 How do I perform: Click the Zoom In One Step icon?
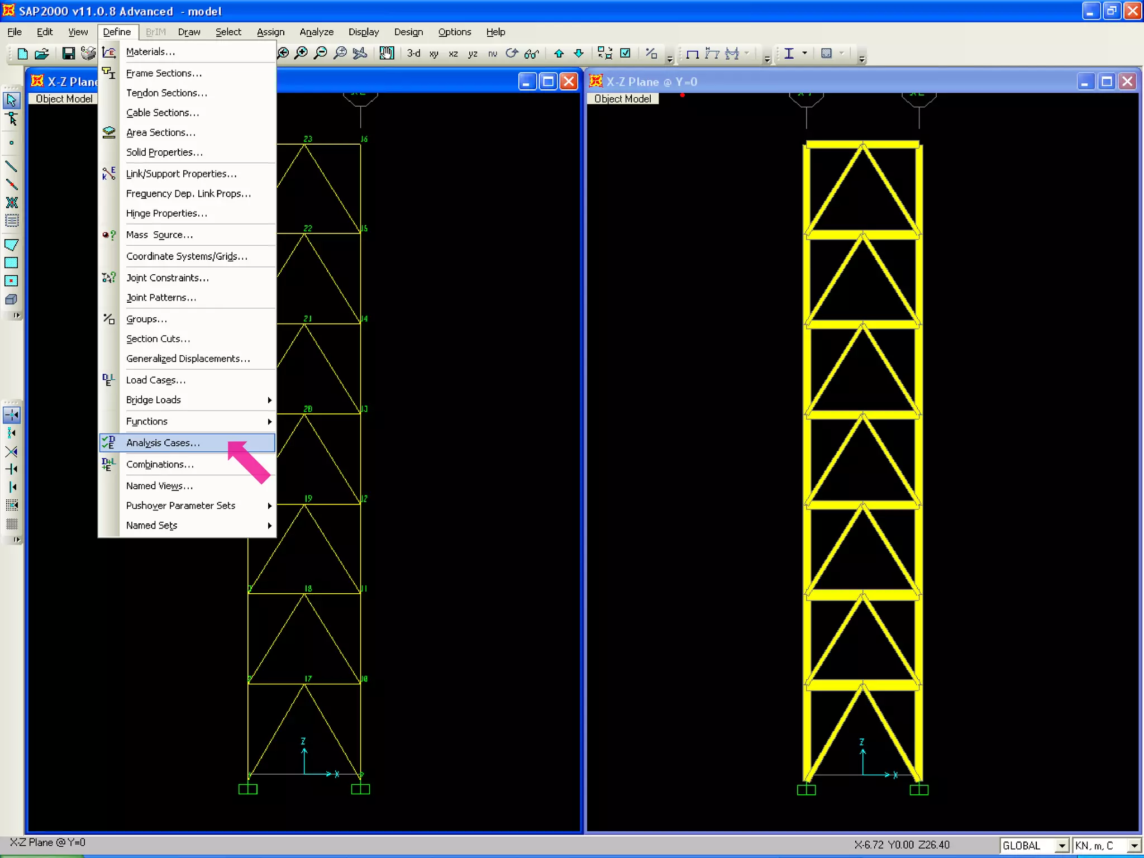pos(301,54)
